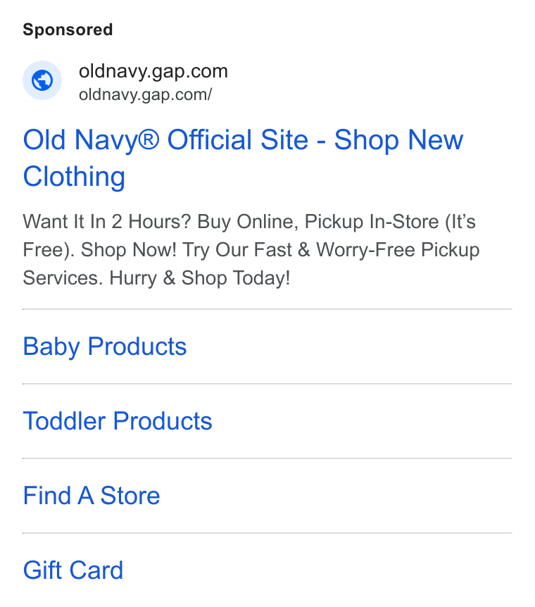Image resolution: width=535 pixels, height=607 pixels.
Task: Click the 'Worry-Free Pickup Services' description text
Action: point(251,264)
